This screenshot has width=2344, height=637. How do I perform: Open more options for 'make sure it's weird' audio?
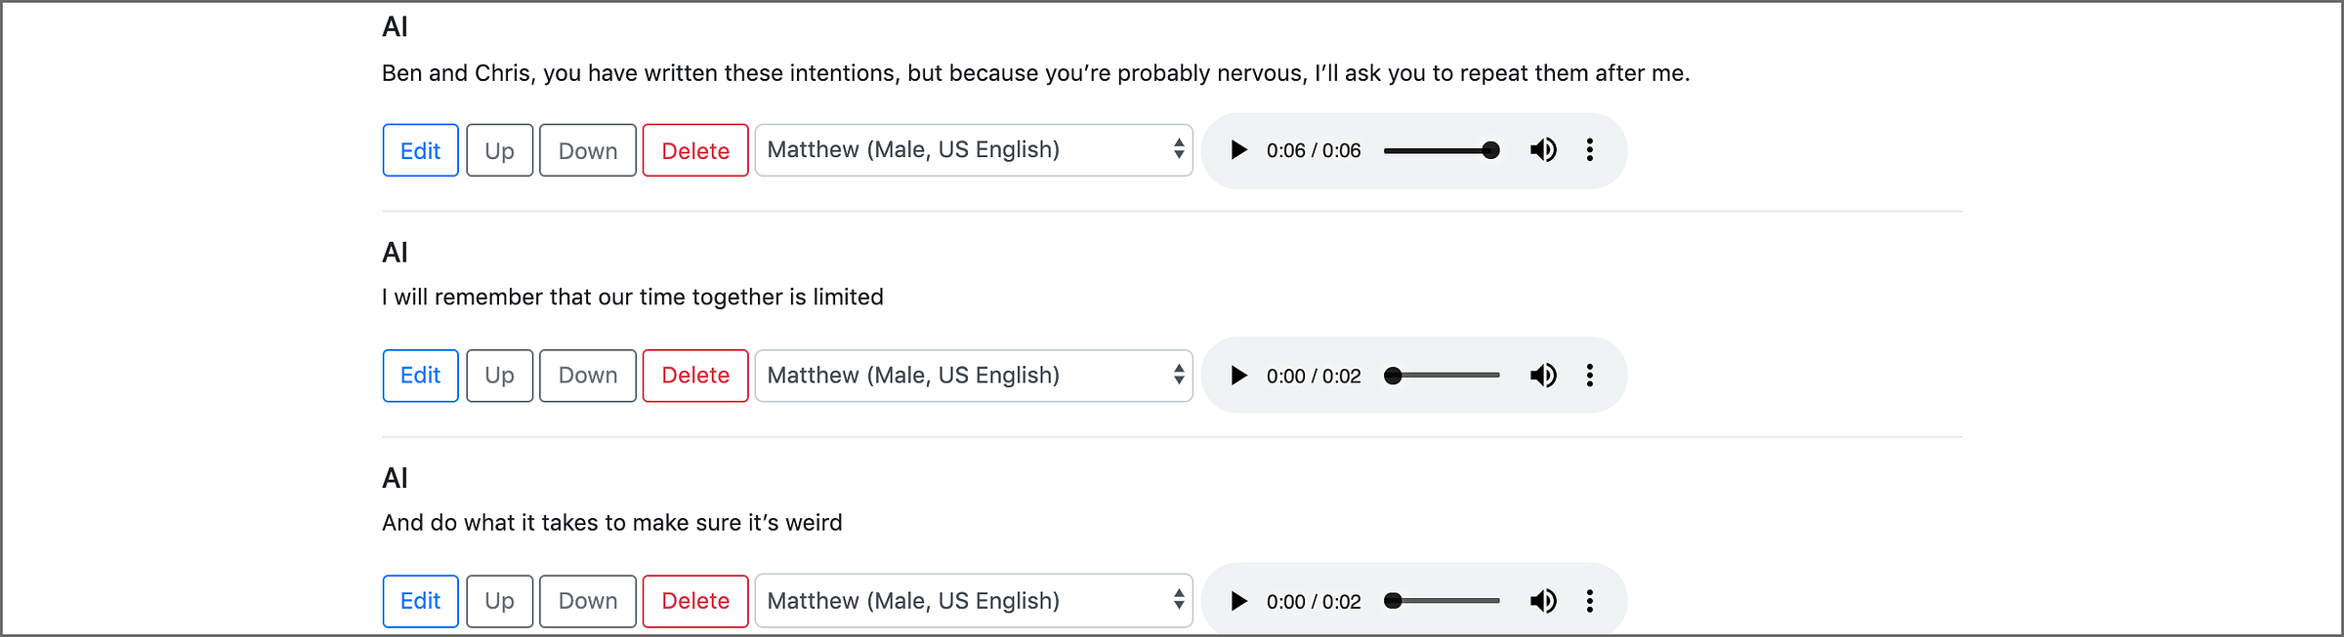(x=1590, y=601)
